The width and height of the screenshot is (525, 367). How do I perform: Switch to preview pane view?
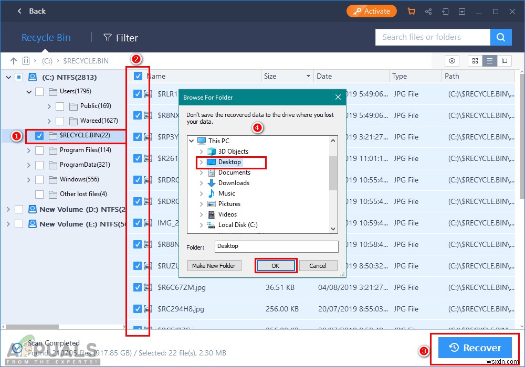click(504, 61)
